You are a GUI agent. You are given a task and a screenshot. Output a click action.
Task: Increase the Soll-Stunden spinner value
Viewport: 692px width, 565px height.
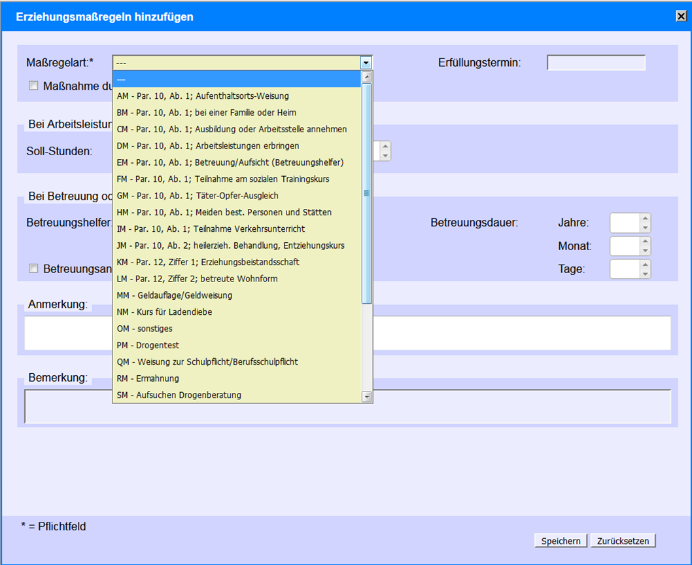(x=385, y=147)
